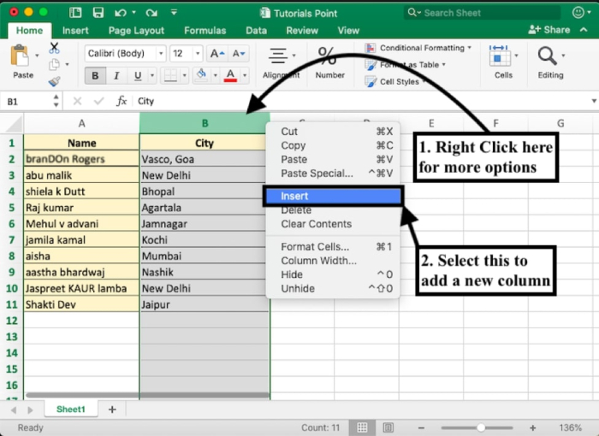Open the fill color dropdown arrow
599x436 pixels.
pos(215,75)
